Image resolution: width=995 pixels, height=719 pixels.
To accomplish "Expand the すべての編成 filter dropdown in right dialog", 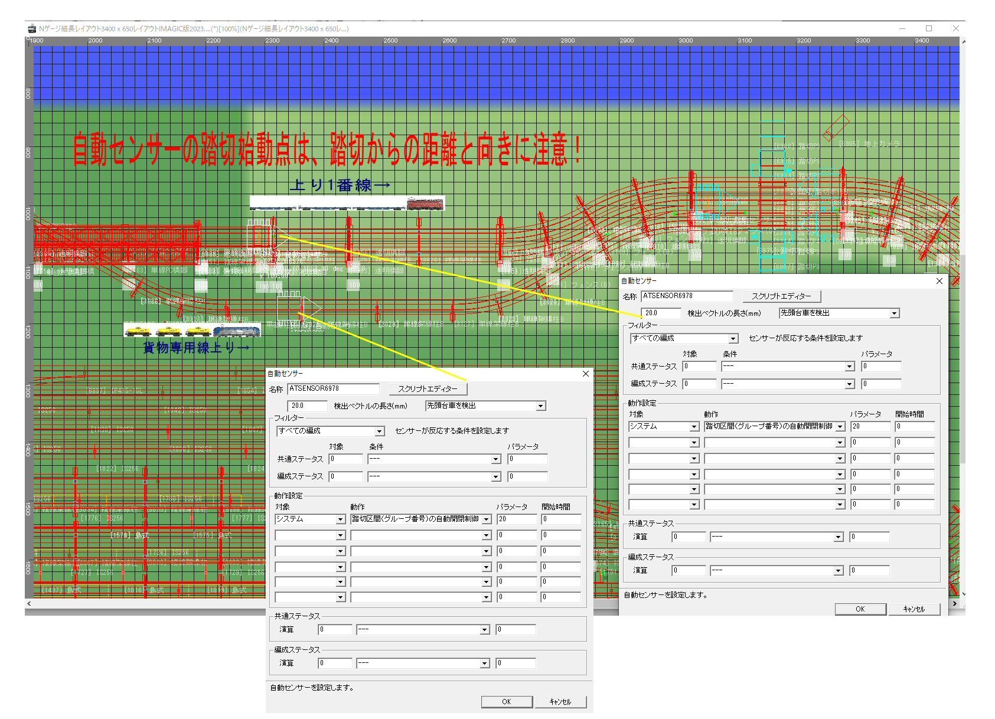I will tap(734, 338).
